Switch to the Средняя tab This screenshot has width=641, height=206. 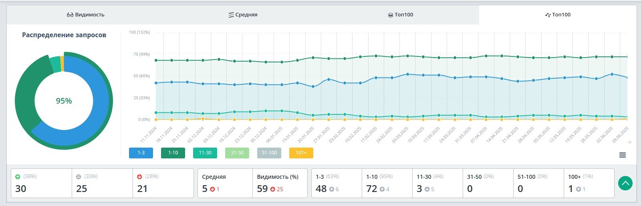pos(243,15)
